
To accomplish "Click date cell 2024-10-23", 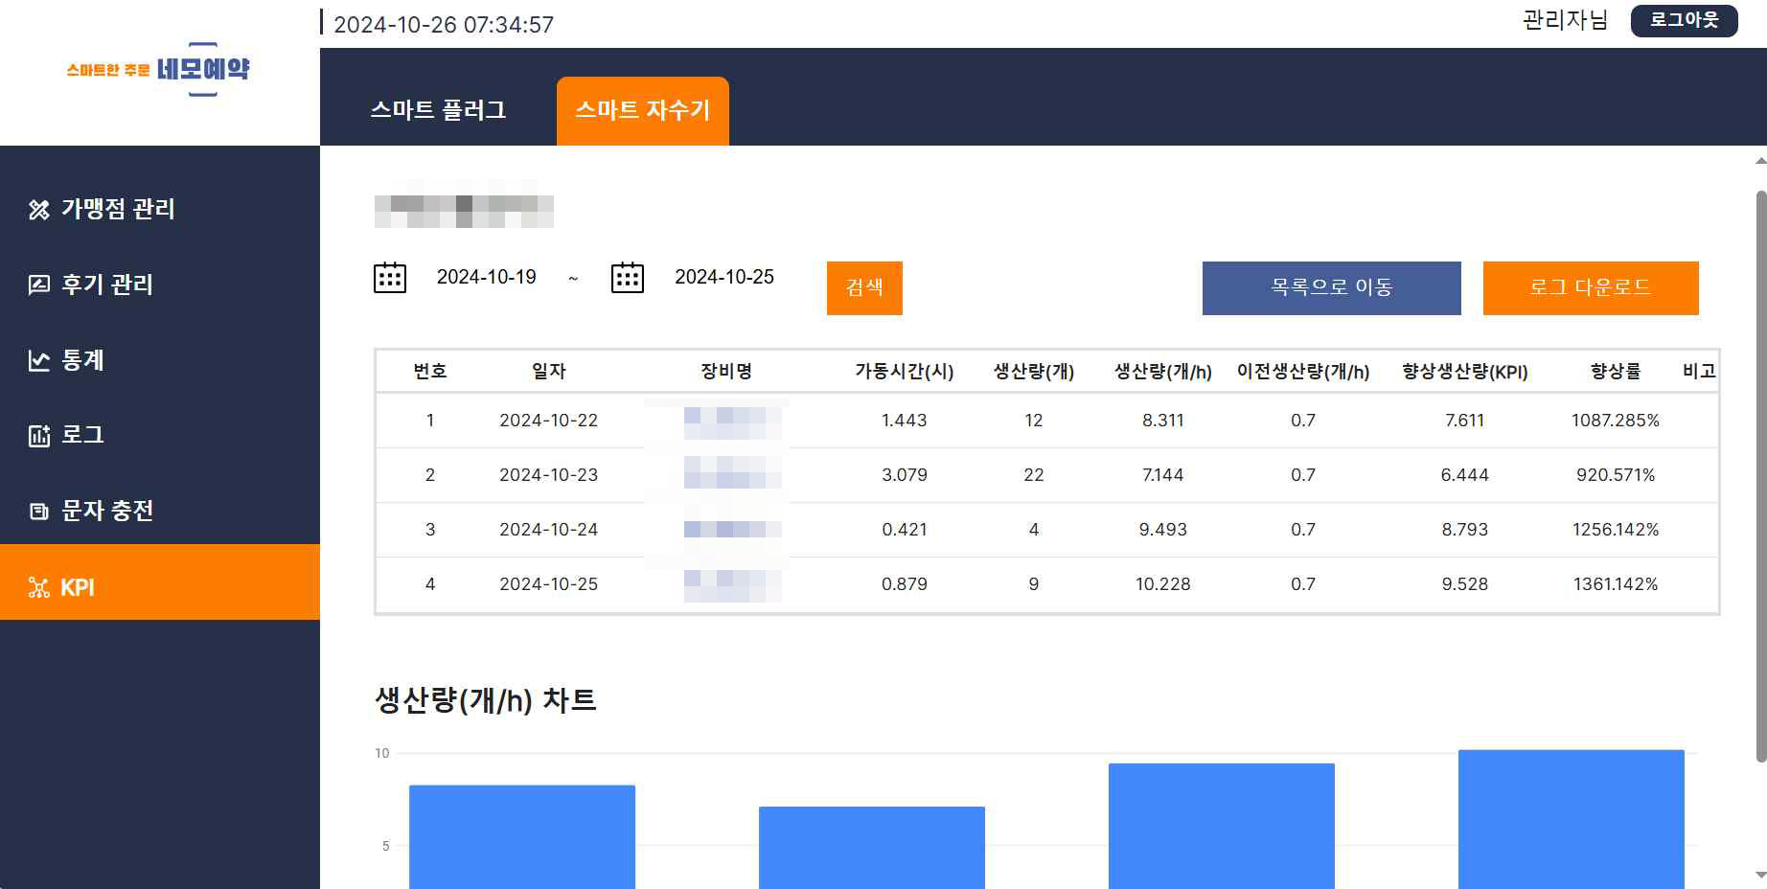I will pyautogui.click(x=549, y=475).
